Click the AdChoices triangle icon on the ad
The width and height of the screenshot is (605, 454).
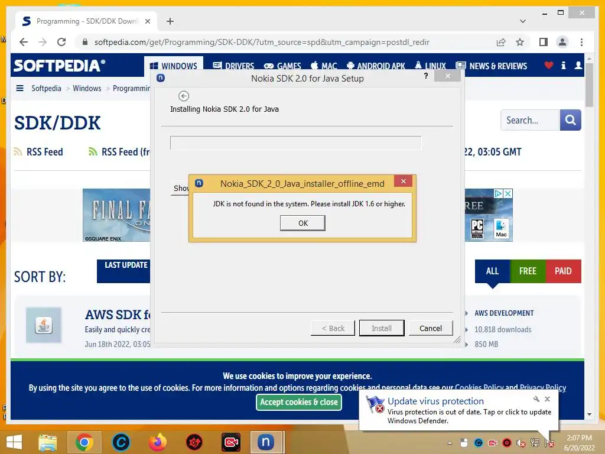click(x=499, y=193)
